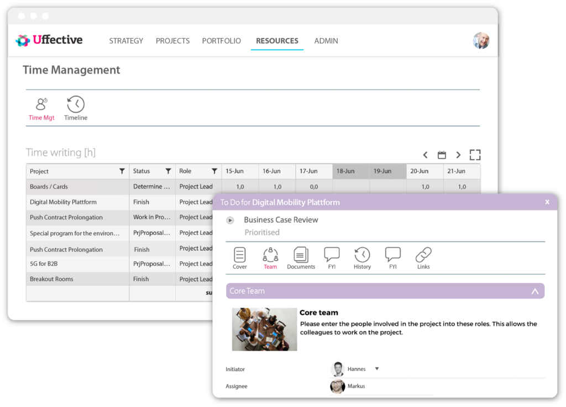Click 15-Jun hours cell for Boards / Cards
This screenshot has height=407, width=566.
240,187
